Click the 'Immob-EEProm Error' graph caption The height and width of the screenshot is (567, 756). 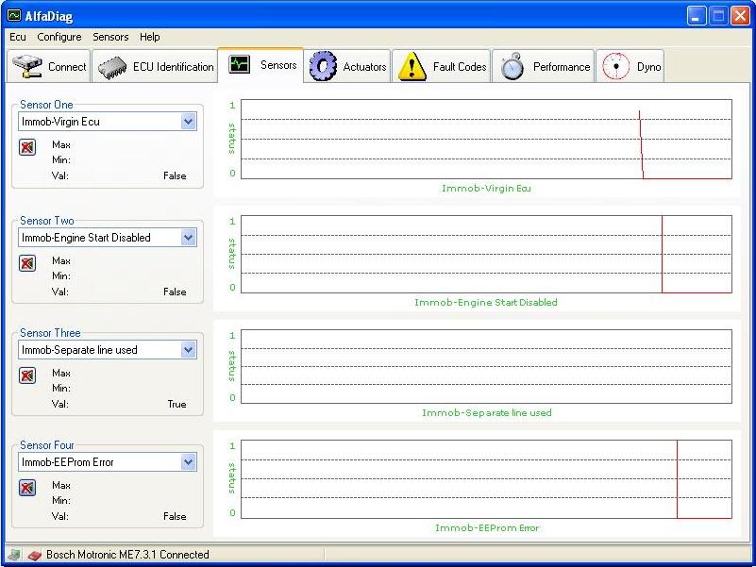click(x=487, y=528)
